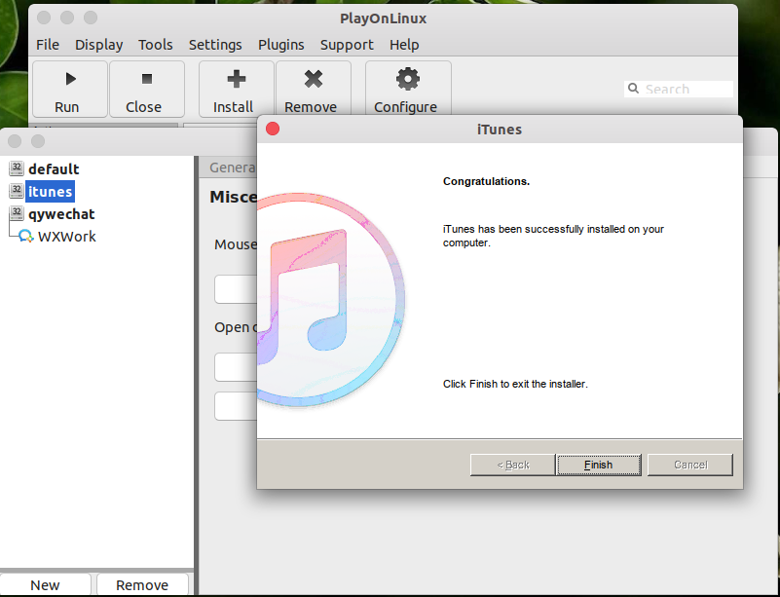Open the Plugins menu
Screen dimensions: 780x597
(x=281, y=45)
